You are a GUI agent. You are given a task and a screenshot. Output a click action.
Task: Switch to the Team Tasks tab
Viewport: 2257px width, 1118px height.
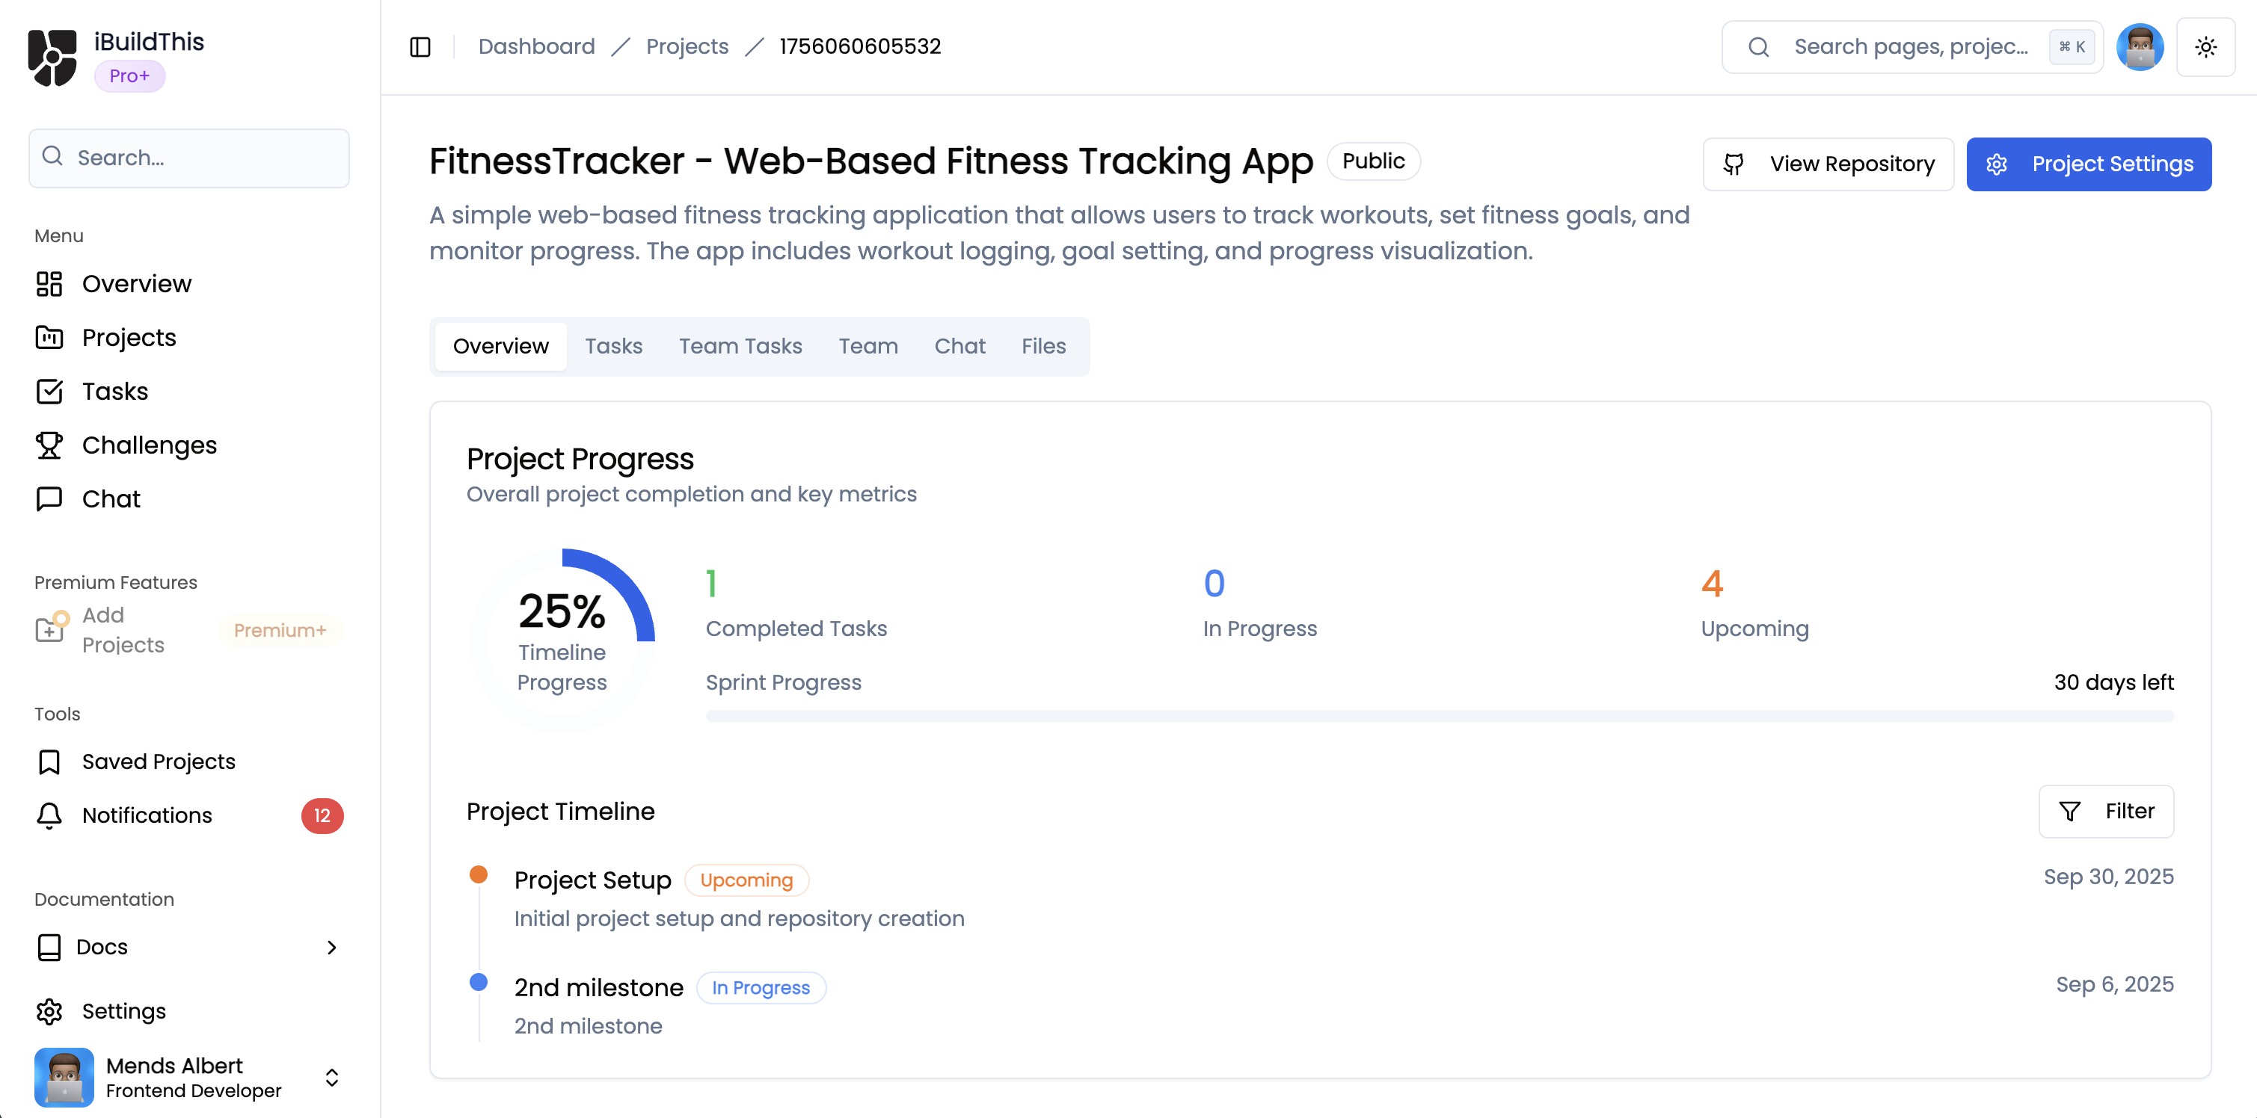click(740, 347)
